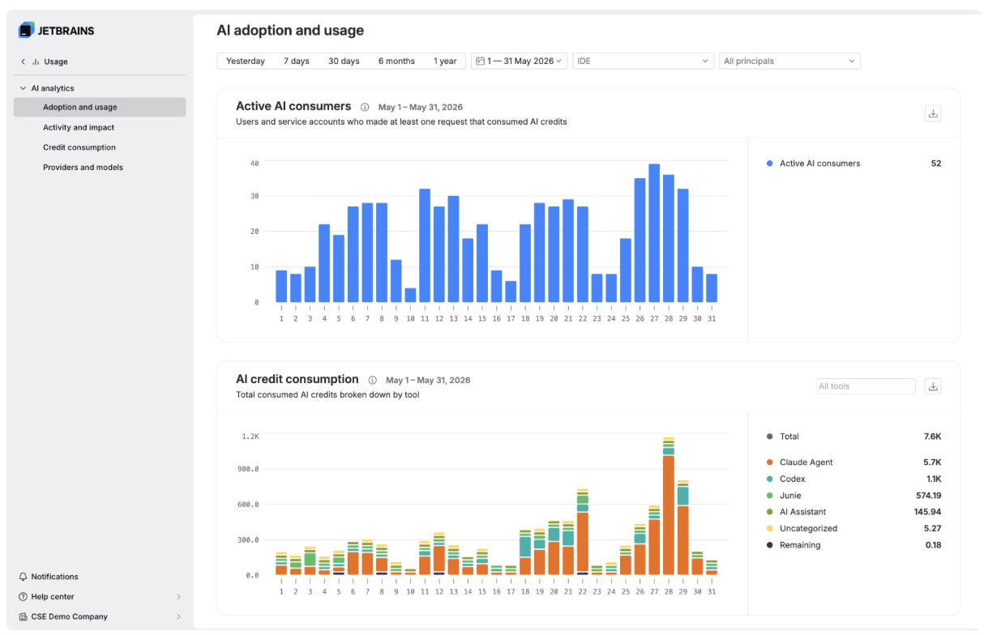Select the 6 months time range

pos(396,61)
